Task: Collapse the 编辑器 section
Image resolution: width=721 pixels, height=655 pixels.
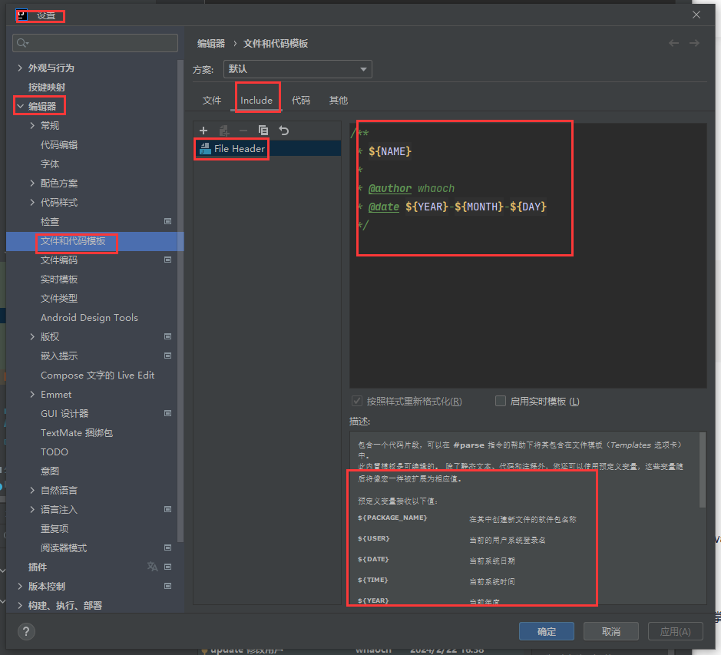Action: click(x=20, y=106)
